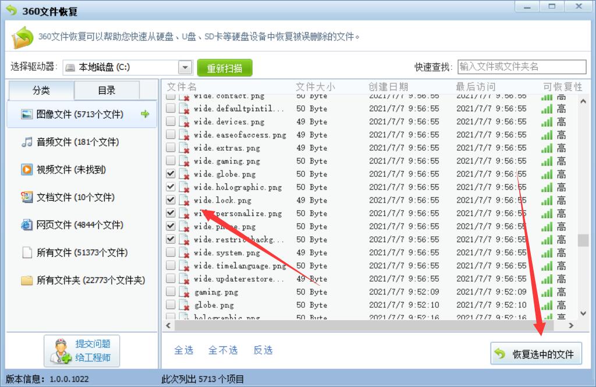Click the 提交问题给工程师 button

(81, 351)
